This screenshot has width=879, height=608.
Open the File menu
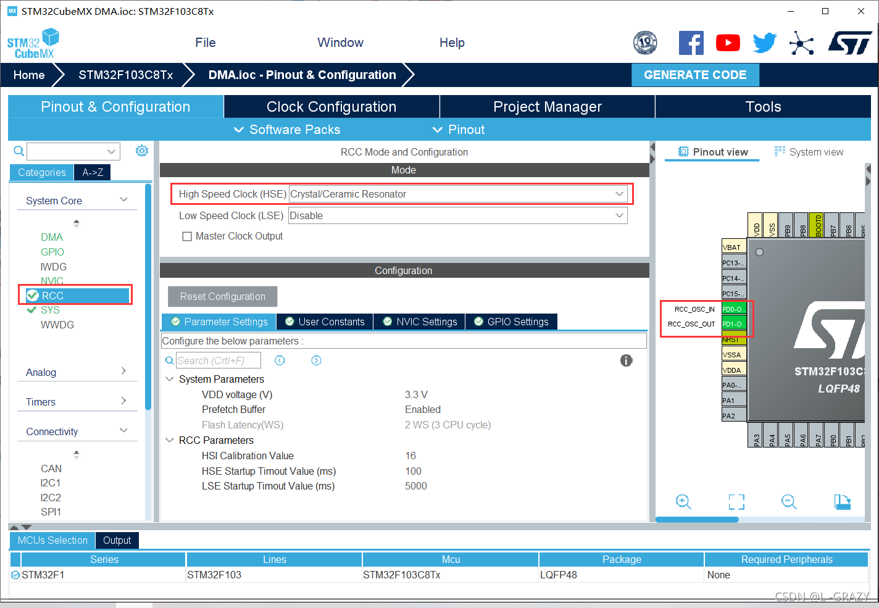pos(206,43)
